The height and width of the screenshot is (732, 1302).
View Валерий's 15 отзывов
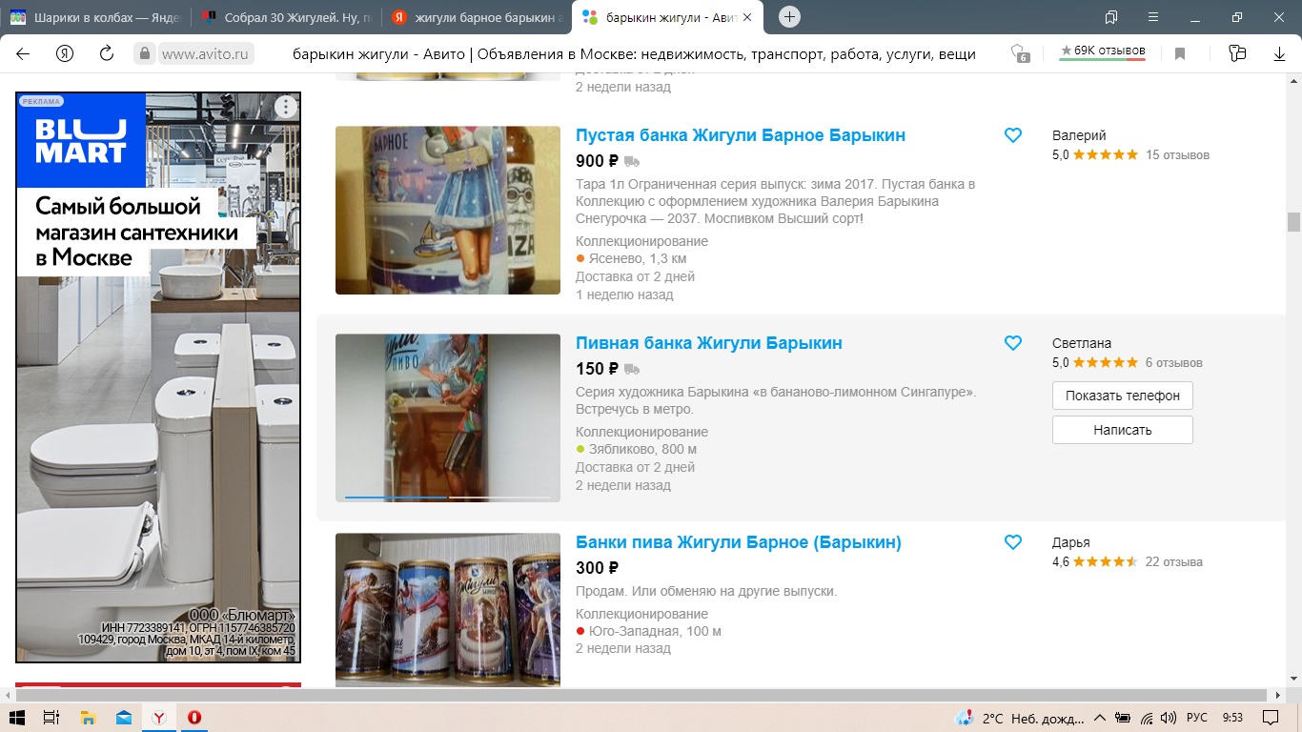click(x=1177, y=154)
